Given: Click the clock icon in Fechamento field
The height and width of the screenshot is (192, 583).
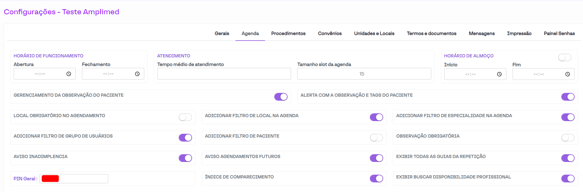Looking at the screenshot, I should (137, 74).
